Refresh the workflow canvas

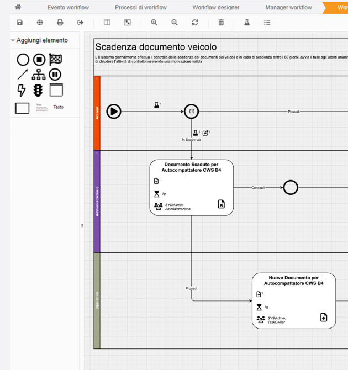point(195,23)
